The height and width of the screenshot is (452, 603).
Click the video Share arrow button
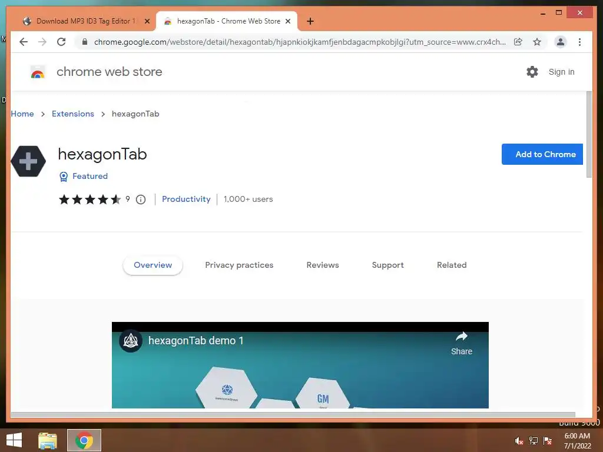(x=462, y=343)
